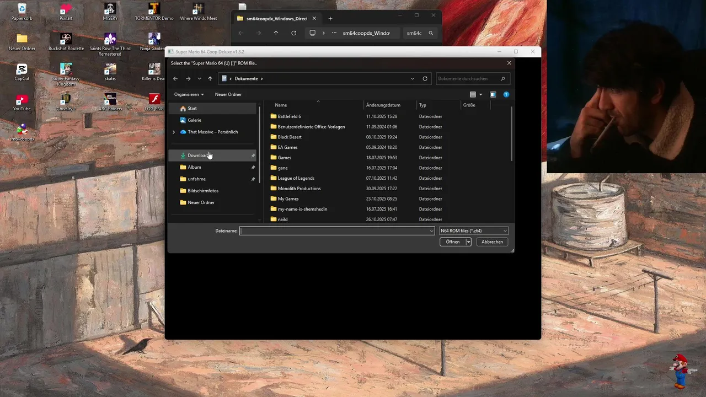
Task: Close the ROM file selection dialog
Action: pos(509,63)
